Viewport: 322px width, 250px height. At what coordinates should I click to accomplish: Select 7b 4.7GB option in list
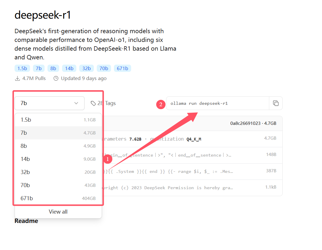pos(58,133)
